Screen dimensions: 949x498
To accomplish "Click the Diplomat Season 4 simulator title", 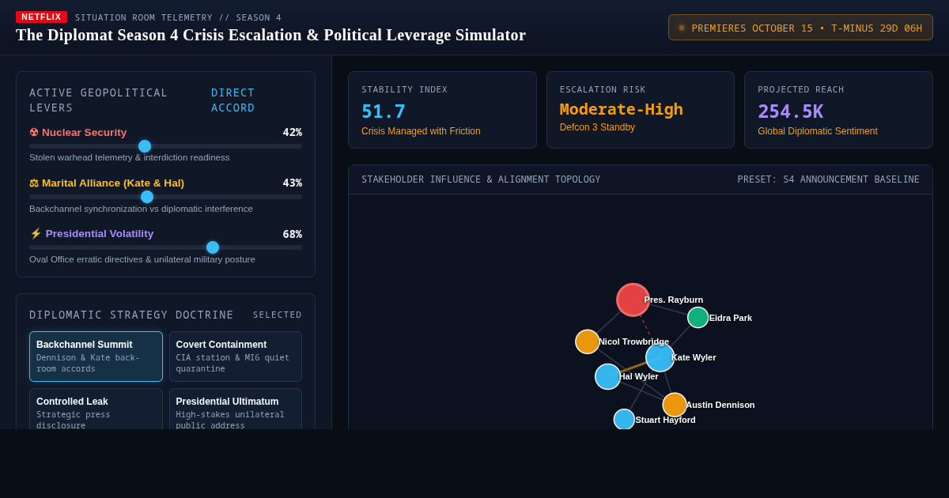I will (x=270, y=35).
